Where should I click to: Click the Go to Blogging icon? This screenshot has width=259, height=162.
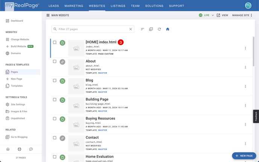click(x=8, y=137)
